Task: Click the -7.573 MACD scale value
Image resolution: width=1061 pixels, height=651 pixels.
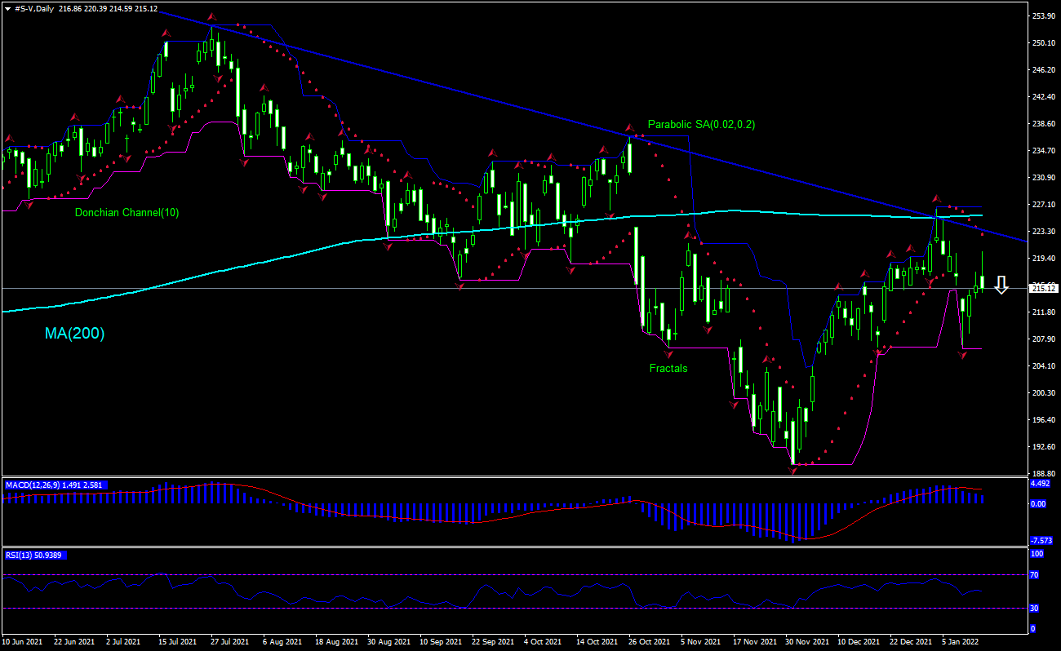Action: 1043,540
